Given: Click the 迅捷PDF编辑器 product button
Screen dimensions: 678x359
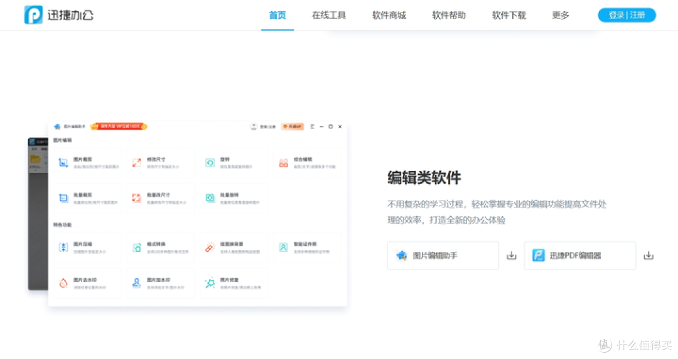Looking at the screenshot, I should pos(580,256).
